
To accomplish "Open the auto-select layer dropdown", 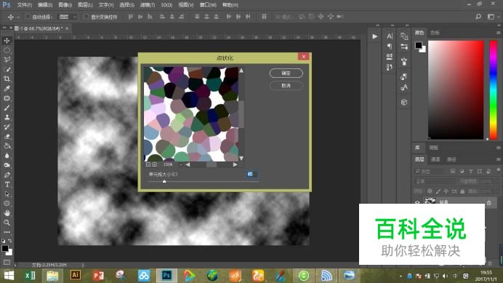I will tap(68, 17).
